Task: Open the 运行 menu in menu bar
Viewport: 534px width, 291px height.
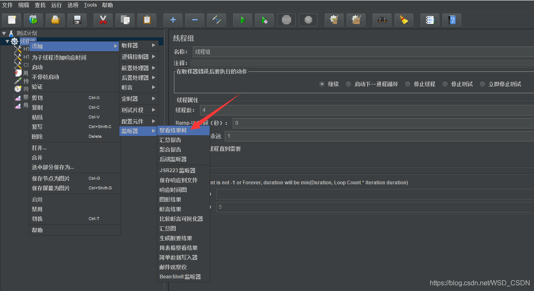Action: 56,5
